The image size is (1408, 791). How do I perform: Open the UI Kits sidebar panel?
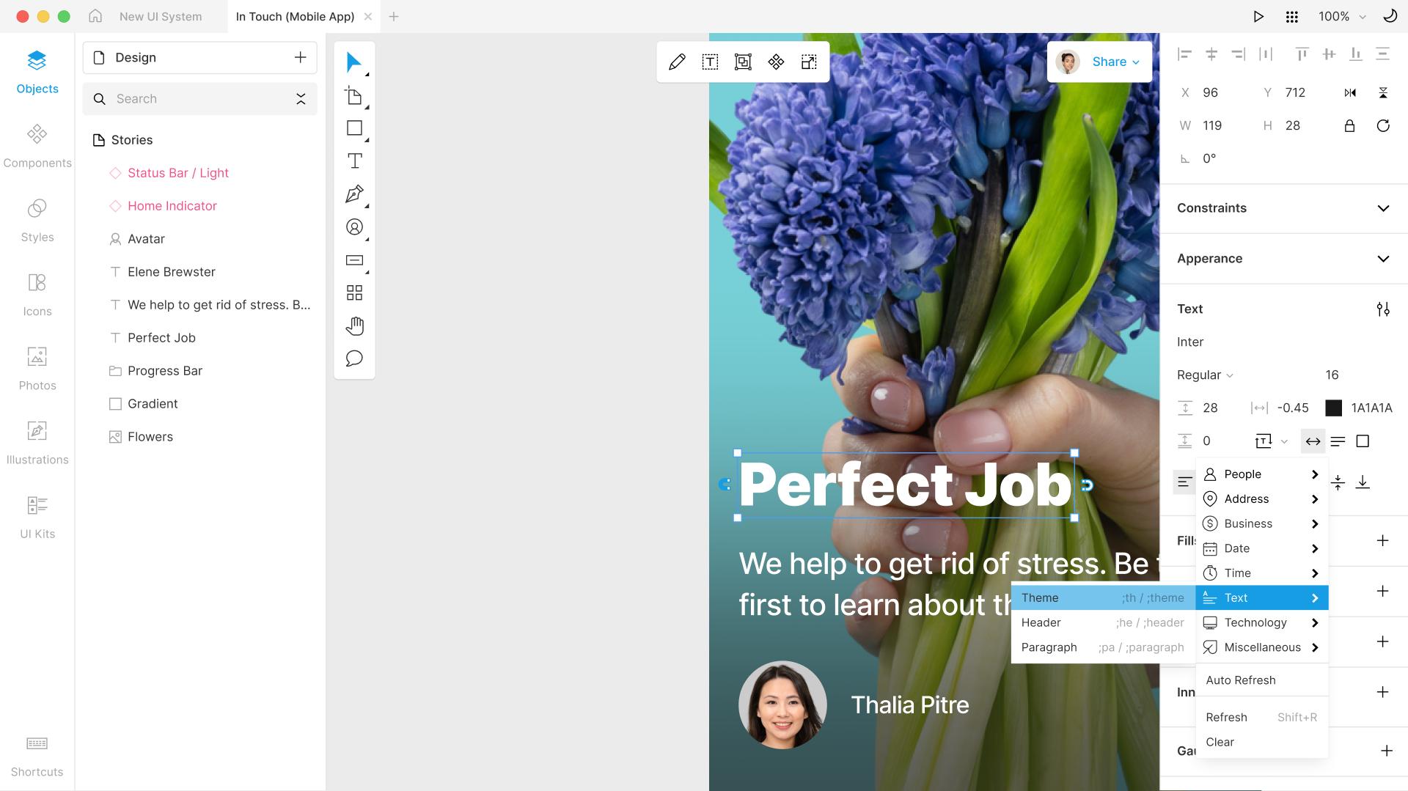[x=37, y=517]
